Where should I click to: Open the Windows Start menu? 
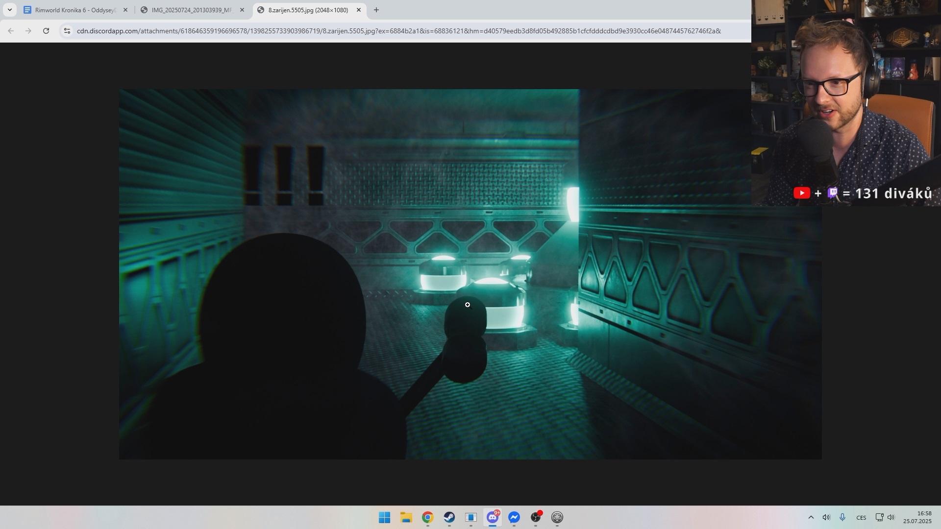[385, 517]
